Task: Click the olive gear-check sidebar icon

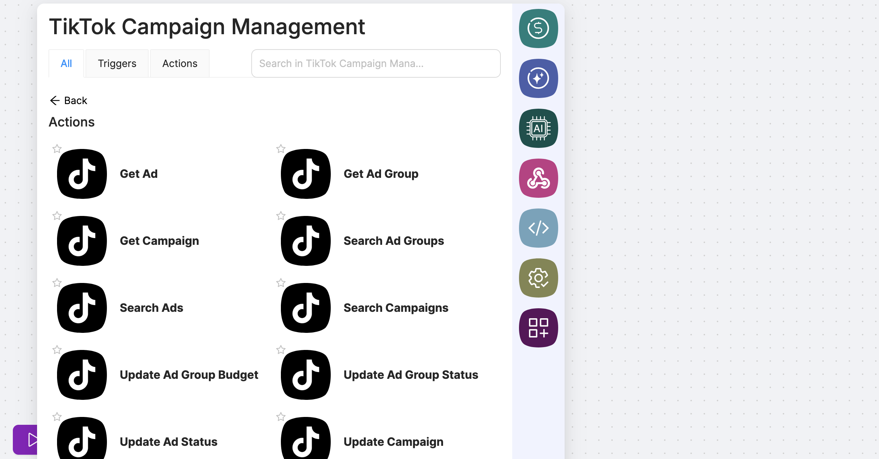Action: (x=538, y=278)
